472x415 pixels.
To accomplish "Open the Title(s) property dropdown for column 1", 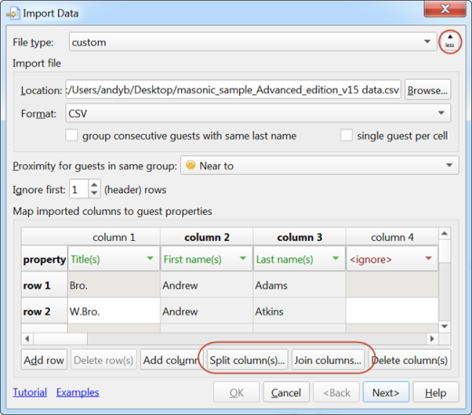I will 114,259.
